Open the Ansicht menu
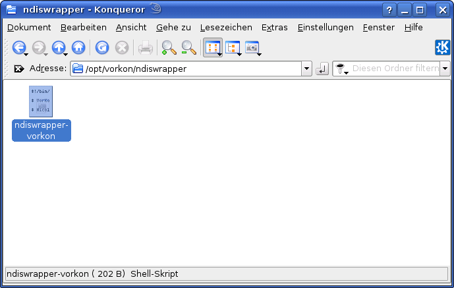 coord(131,28)
